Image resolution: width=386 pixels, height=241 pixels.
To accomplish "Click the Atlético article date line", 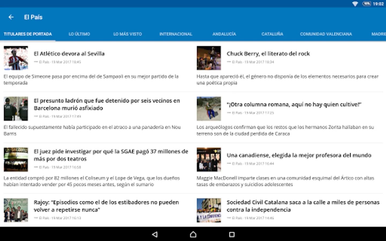I will (57, 62).
